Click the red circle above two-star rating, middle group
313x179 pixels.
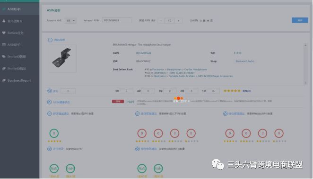[174, 133]
